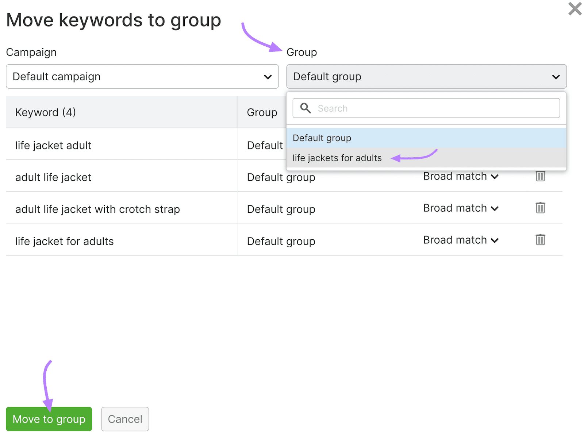This screenshot has height=436, width=584.
Task: Click the "Keyword (4)" column header
Action: (x=45, y=112)
